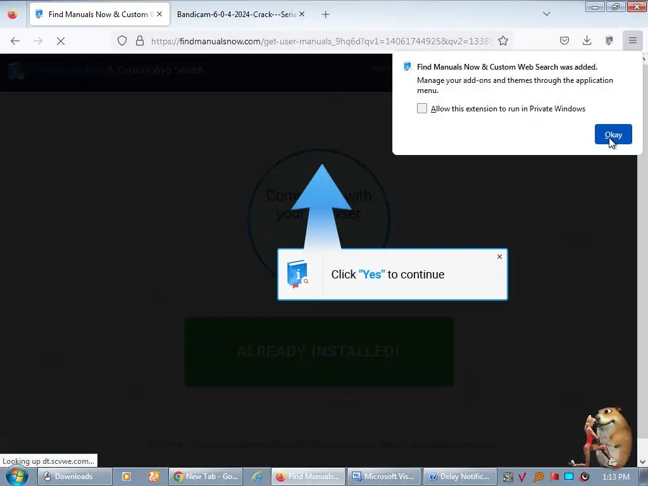Switch to Chrome New Tab window

pos(206,477)
